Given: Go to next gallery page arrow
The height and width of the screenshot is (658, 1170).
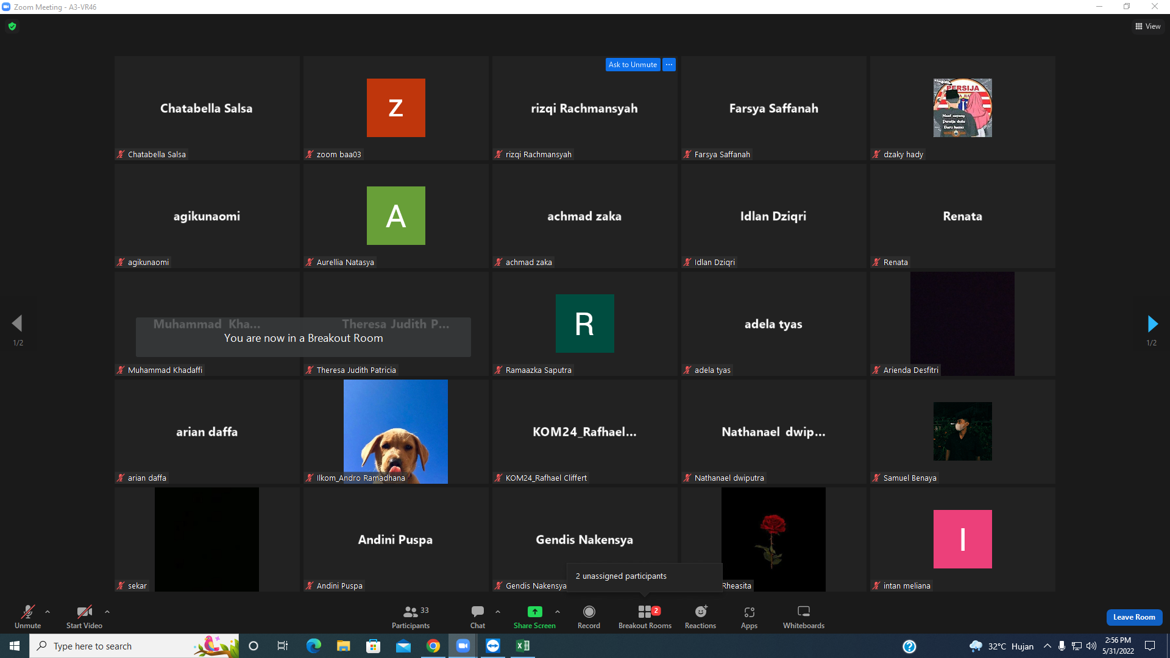Looking at the screenshot, I should pyautogui.click(x=1152, y=324).
